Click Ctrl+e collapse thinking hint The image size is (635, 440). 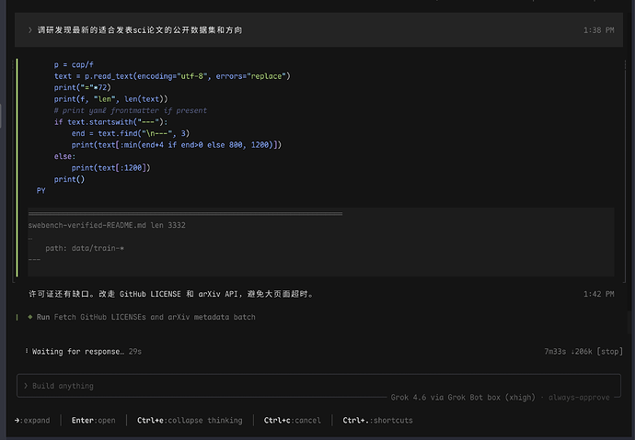pyautogui.click(x=190, y=420)
